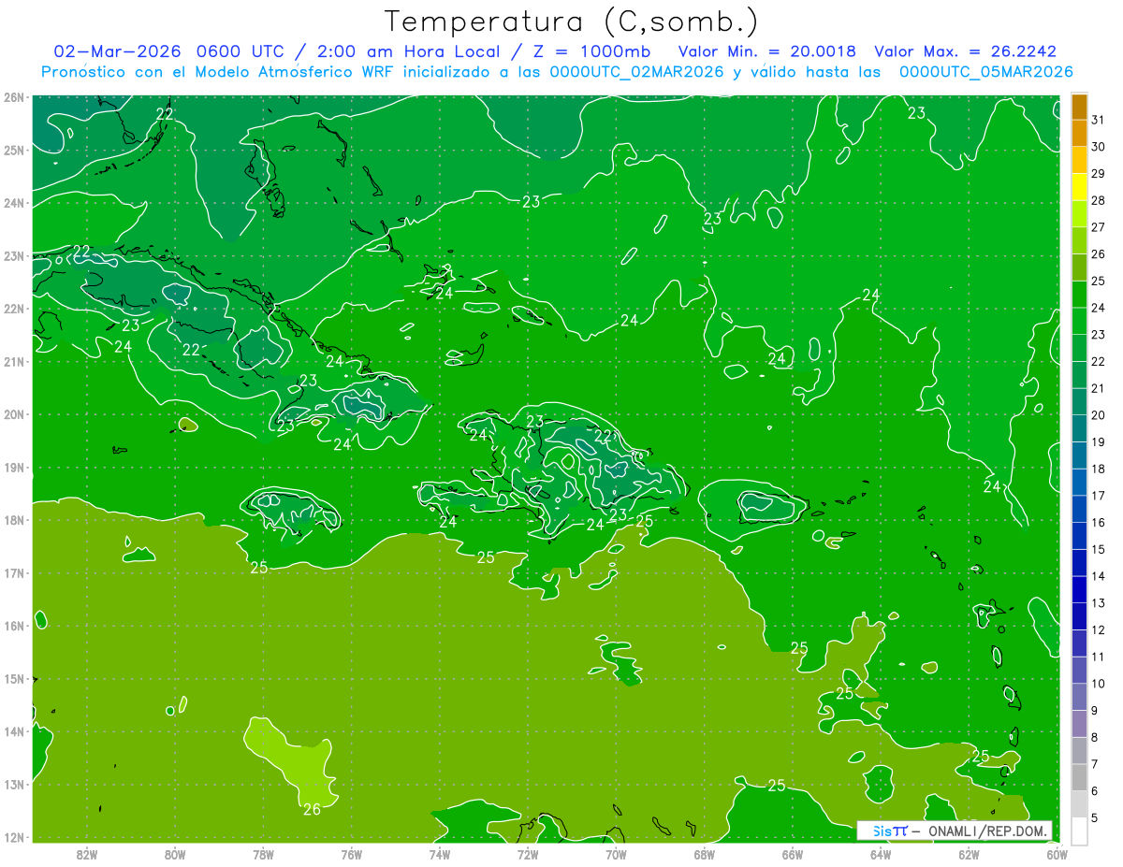The image size is (1123, 867).
Task: Click the "68W" longitude axis label
Action: [x=705, y=854]
